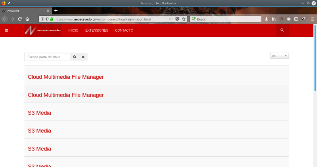The height and width of the screenshot is (167, 317).
Task: Click the Adblock Plus extension icon
Action: [289, 19]
